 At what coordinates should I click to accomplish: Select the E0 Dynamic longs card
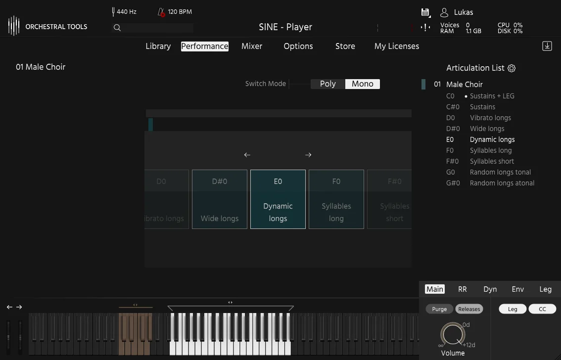pyautogui.click(x=278, y=199)
